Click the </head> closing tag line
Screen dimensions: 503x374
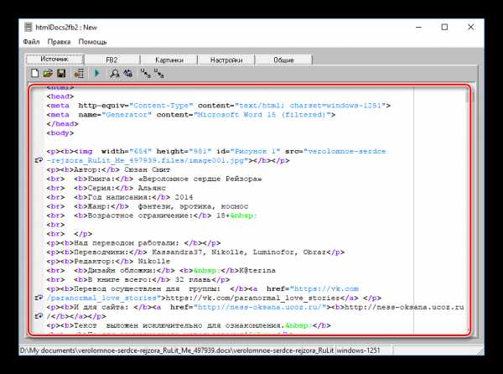pos(62,124)
